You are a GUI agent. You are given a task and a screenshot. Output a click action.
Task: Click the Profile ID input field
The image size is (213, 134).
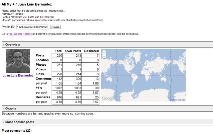point(33,27)
